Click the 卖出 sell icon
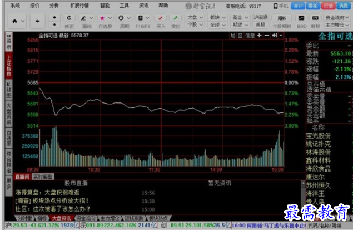The width and height of the screenshot is (353, 230). coord(176,18)
